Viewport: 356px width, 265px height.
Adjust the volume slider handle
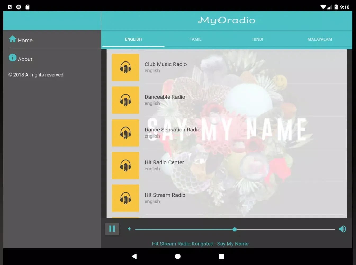point(235,229)
